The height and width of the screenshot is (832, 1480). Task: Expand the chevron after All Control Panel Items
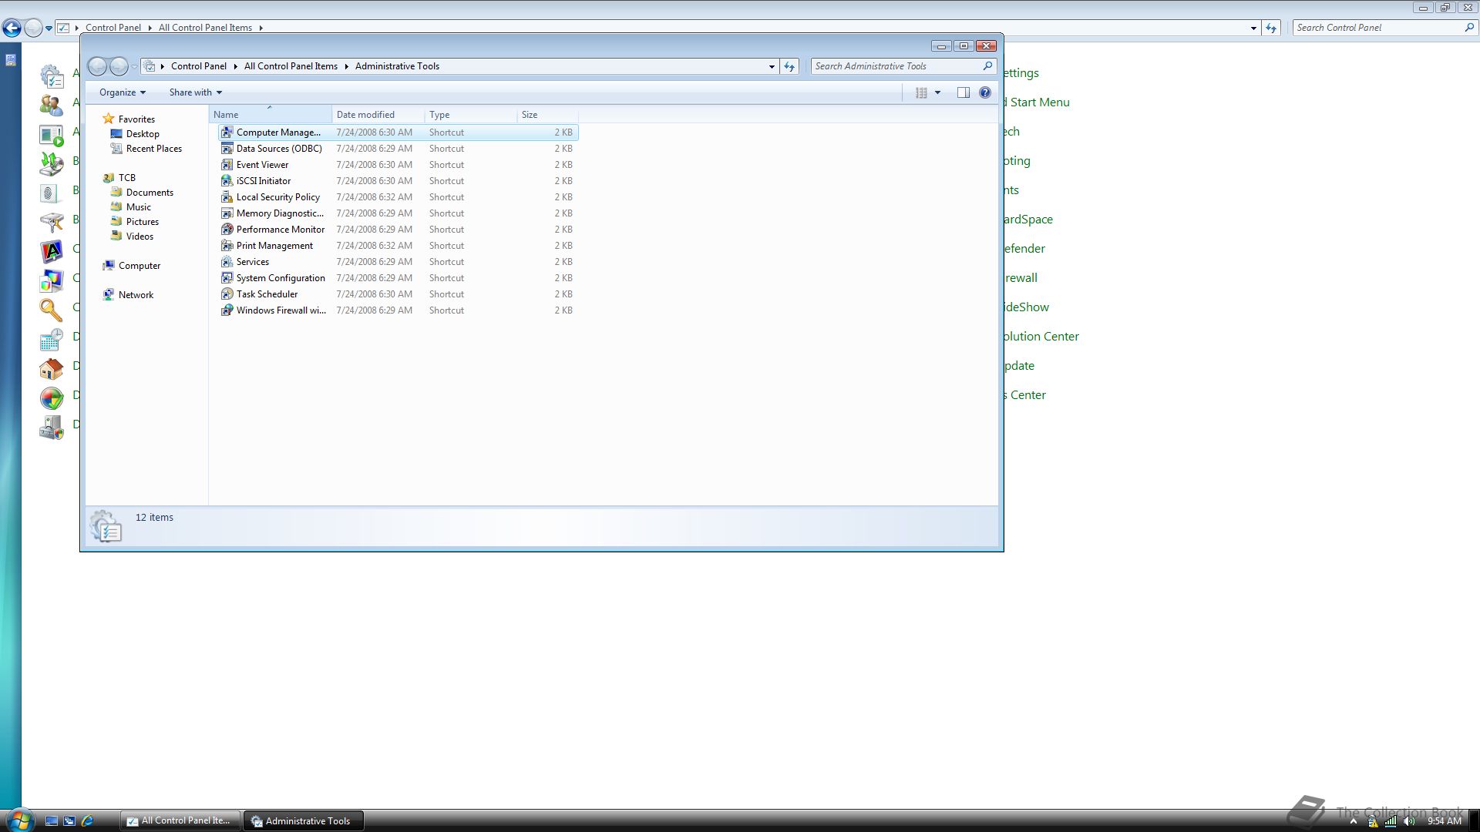pyautogui.click(x=261, y=28)
